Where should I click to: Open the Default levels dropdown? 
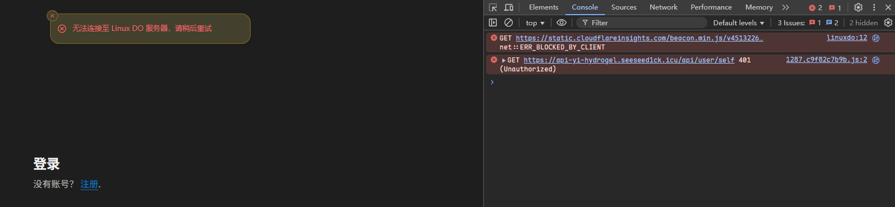[x=738, y=23]
